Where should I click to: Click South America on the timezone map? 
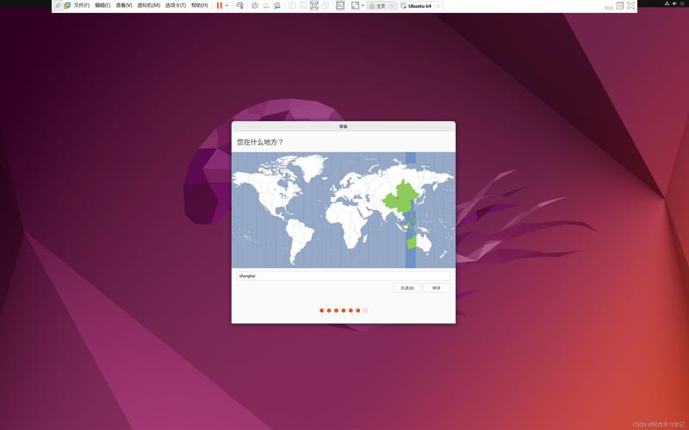tap(299, 239)
